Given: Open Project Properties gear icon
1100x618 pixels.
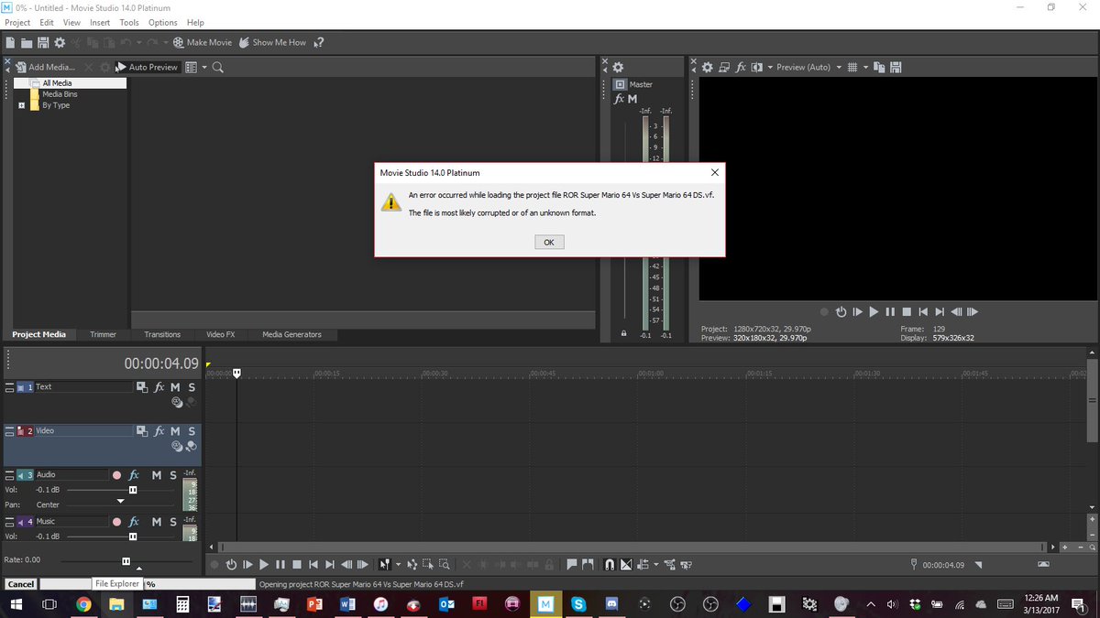Looking at the screenshot, I should click(60, 42).
